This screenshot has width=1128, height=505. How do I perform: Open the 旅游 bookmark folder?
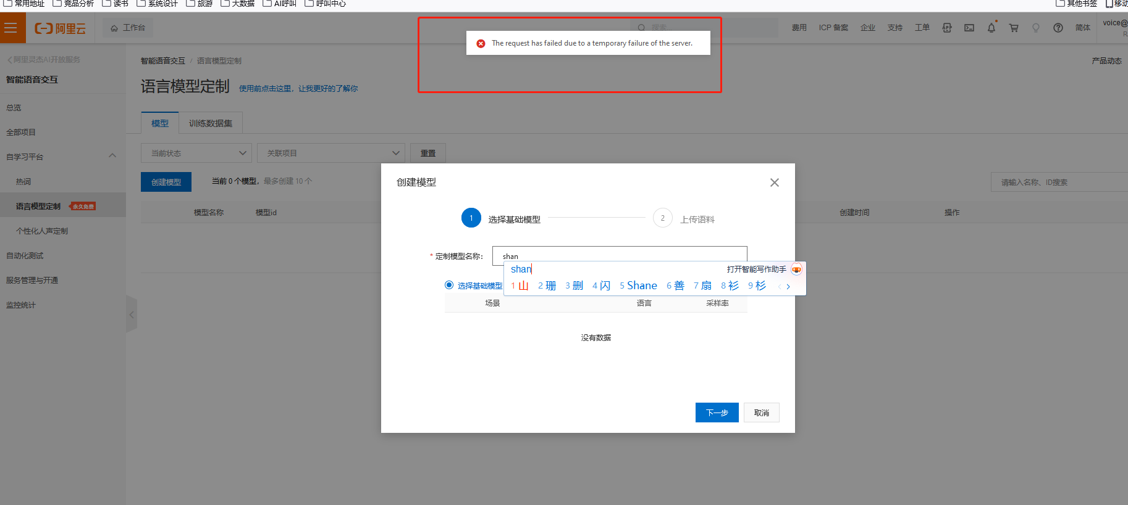(x=200, y=4)
